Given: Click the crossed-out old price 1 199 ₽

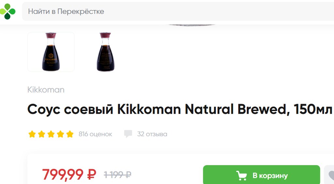Looking at the screenshot, I should (117, 175).
